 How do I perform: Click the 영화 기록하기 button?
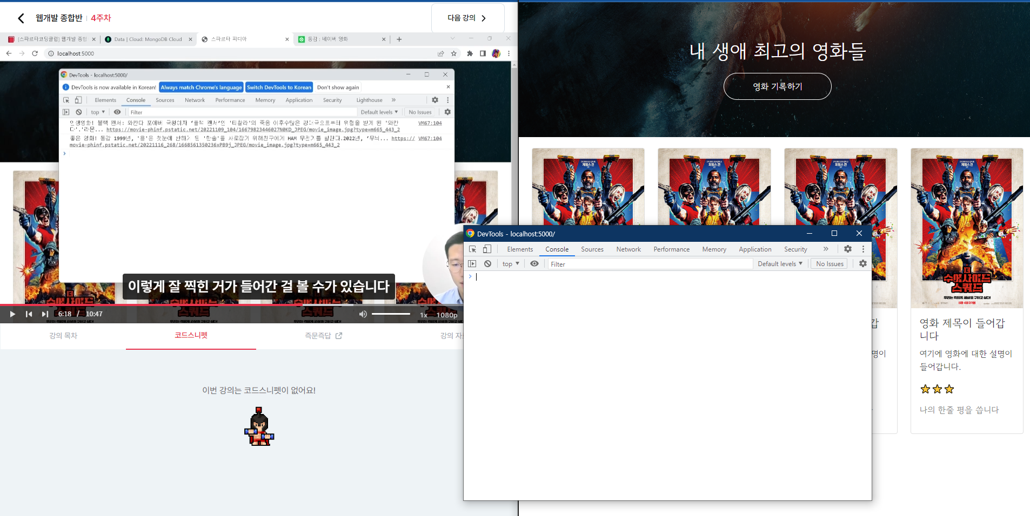pyautogui.click(x=777, y=86)
